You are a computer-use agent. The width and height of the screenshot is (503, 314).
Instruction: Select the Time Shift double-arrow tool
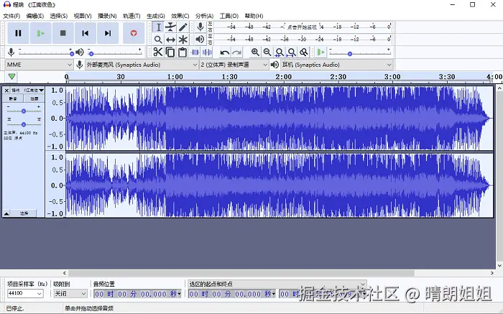pyautogui.click(x=170, y=40)
